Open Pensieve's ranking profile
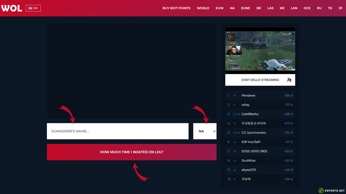This screenshot has height=194, width=346. click(x=248, y=96)
